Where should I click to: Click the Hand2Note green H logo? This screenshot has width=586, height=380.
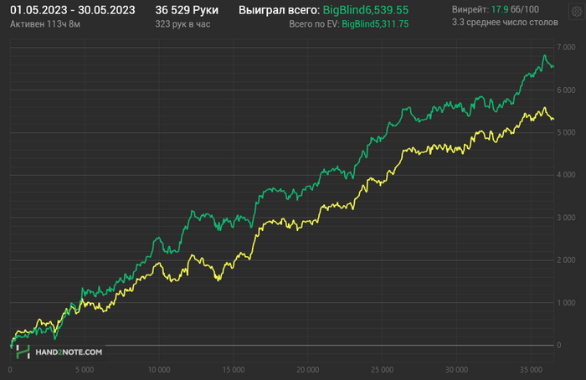tap(23, 352)
